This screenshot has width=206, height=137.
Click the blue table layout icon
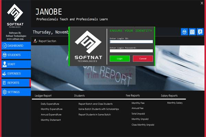click(192, 32)
